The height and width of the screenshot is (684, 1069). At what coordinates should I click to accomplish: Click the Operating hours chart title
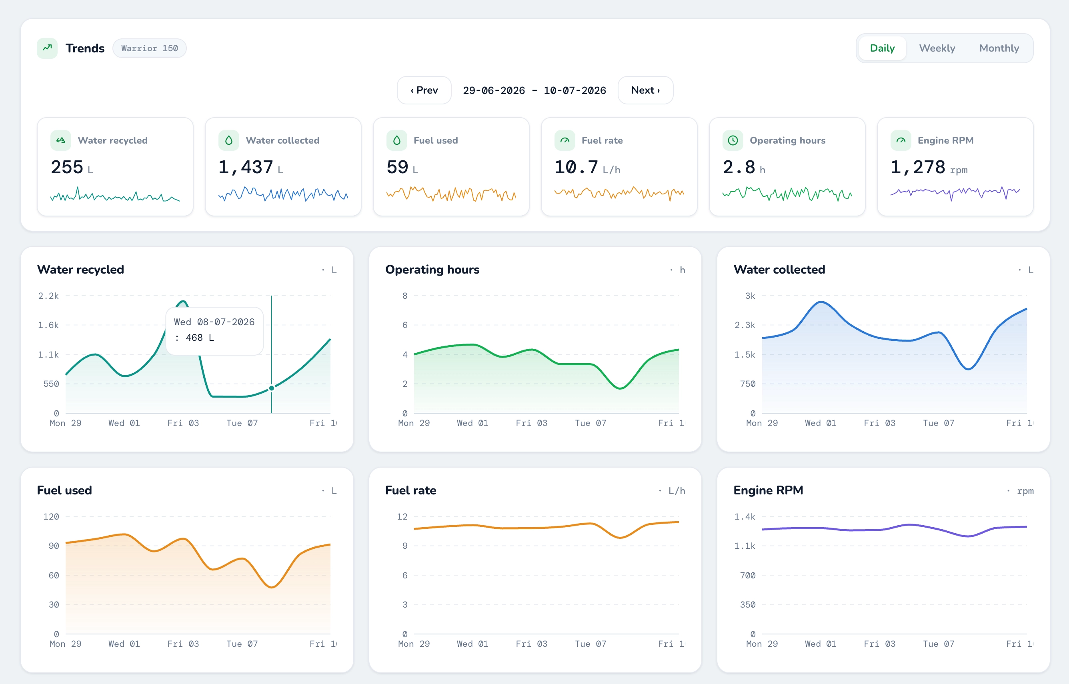point(432,269)
